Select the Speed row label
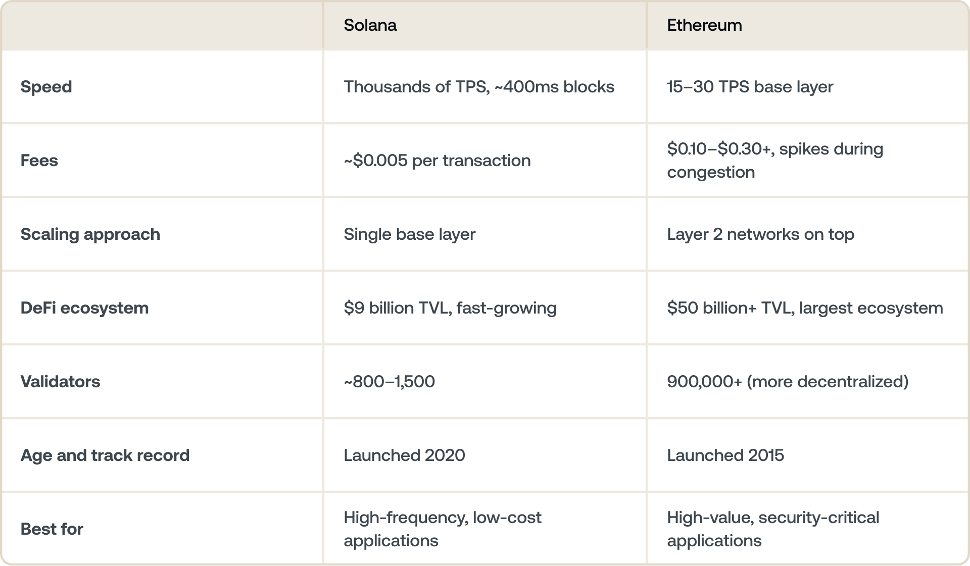 pos(46,87)
